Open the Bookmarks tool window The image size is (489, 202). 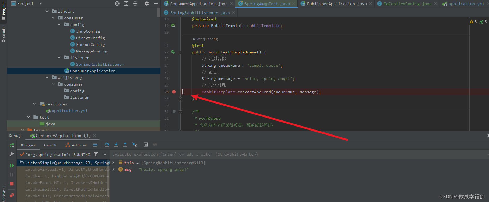click(3, 194)
